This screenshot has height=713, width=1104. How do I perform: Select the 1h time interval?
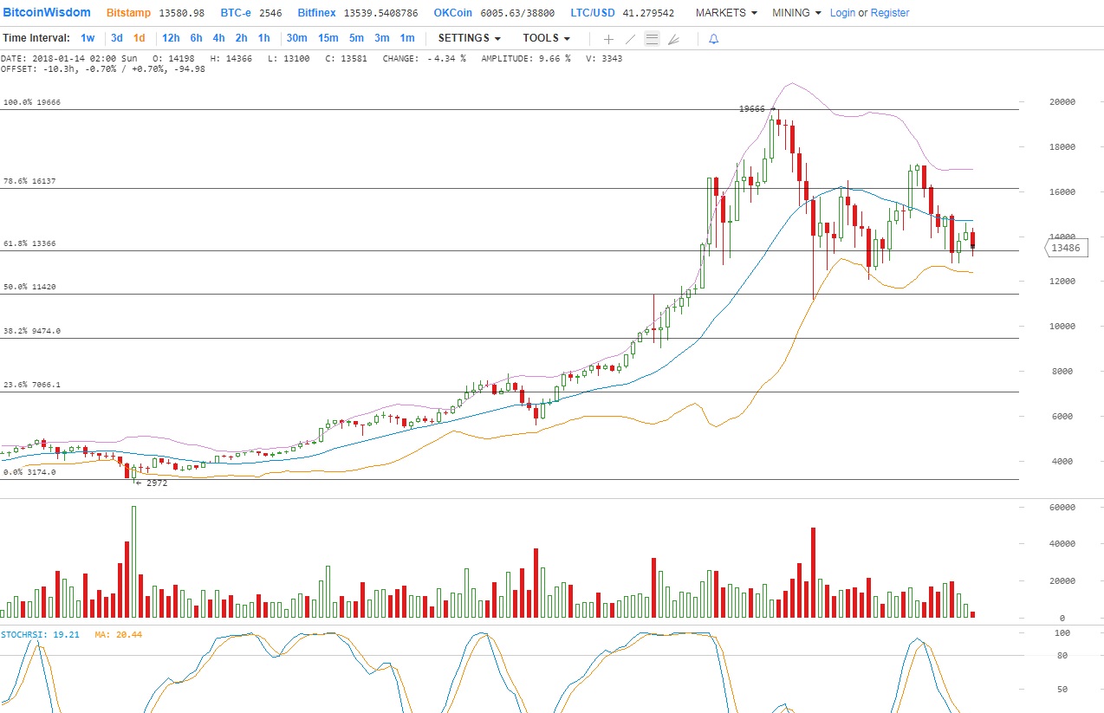tap(263, 38)
